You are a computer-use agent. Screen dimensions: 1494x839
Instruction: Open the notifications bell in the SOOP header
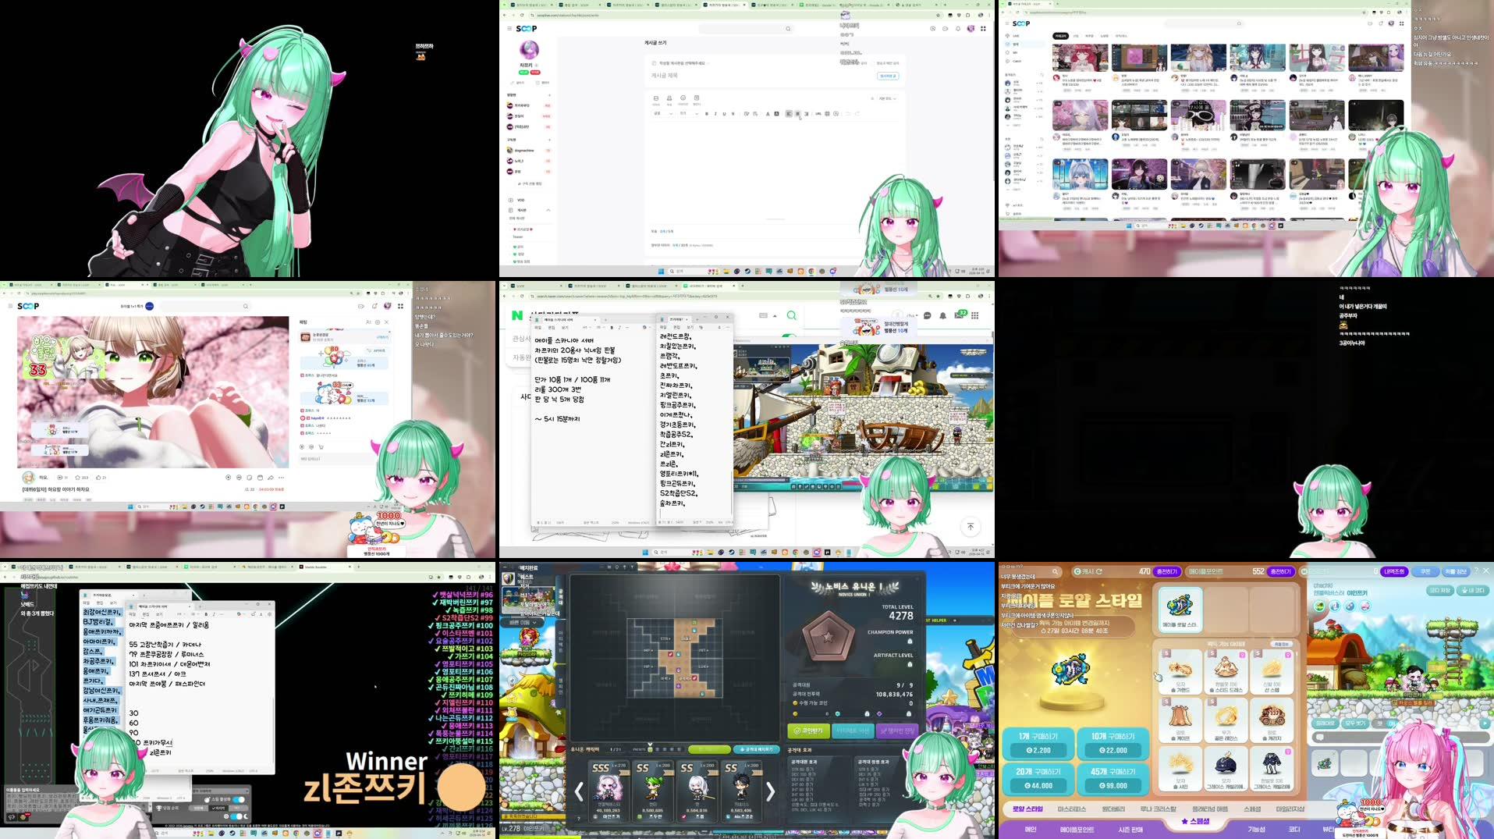[x=958, y=28]
